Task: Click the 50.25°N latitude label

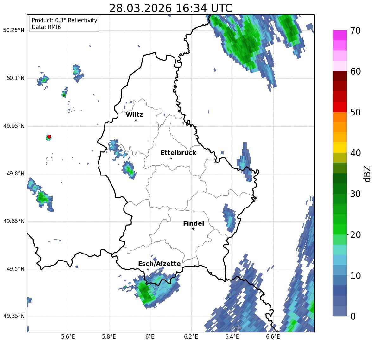Action: point(14,30)
